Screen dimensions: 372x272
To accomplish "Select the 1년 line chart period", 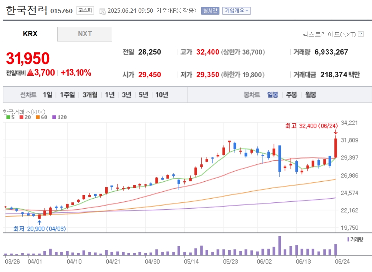I will 110,95.
